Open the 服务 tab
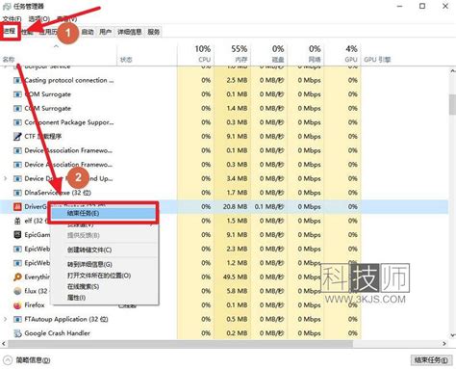 [x=154, y=32]
